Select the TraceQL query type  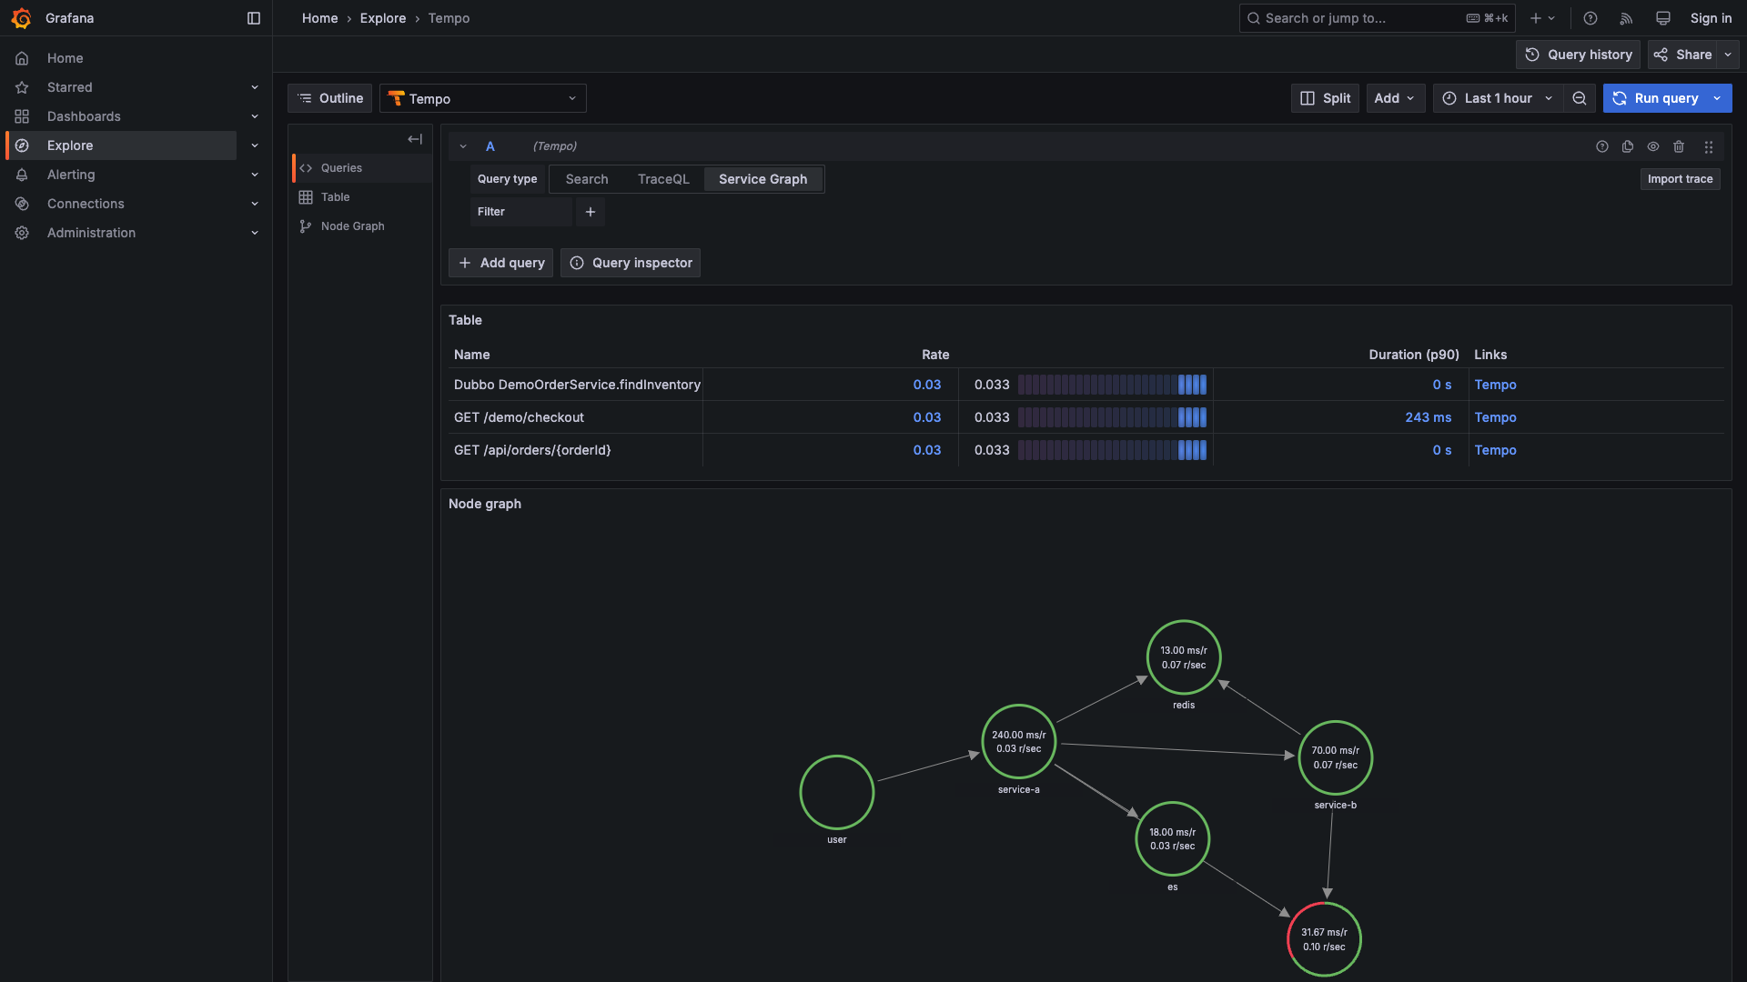[663, 179]
